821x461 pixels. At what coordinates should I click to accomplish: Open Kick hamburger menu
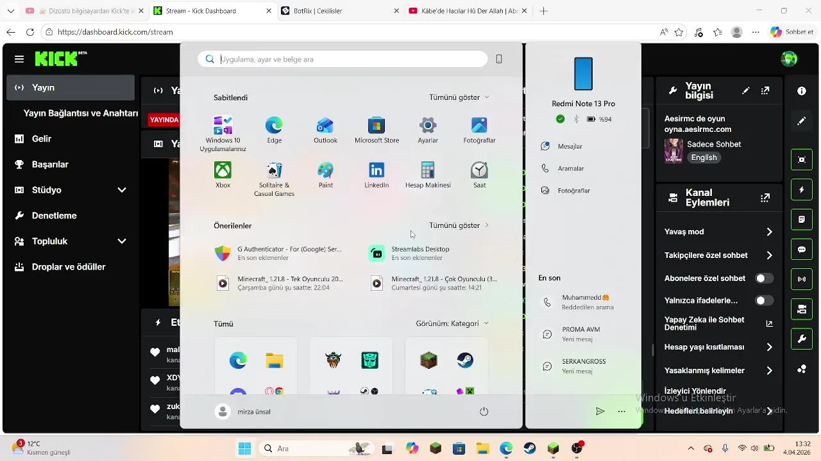click(19, 59)
